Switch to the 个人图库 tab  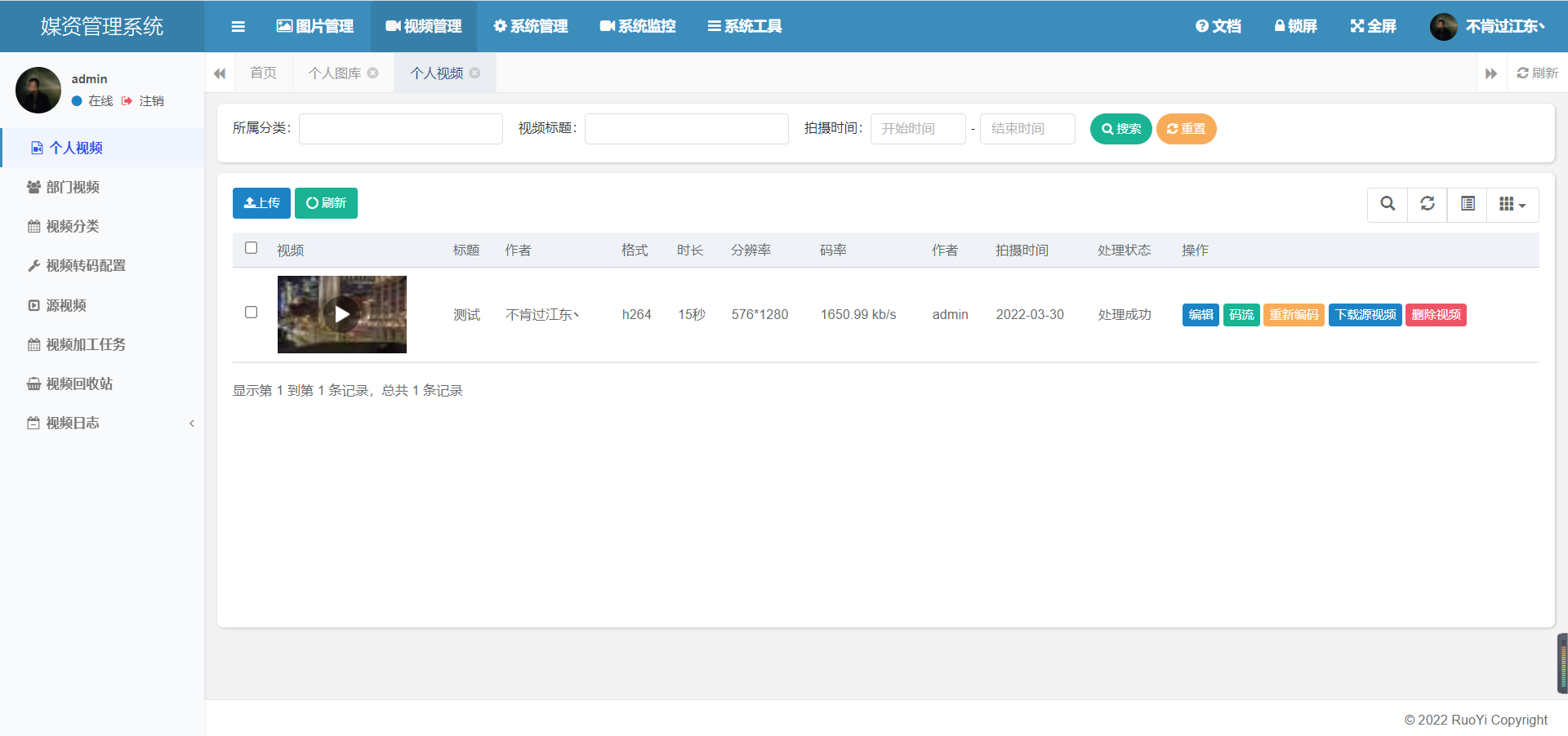click(335, 73)
